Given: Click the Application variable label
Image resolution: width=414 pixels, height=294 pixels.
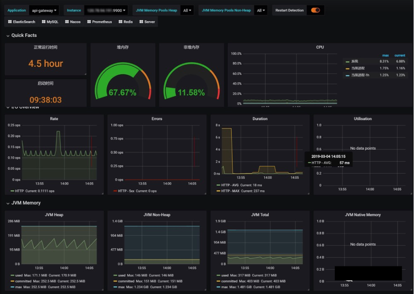Looking at the screenshot, I should click(x=17, y=10).
